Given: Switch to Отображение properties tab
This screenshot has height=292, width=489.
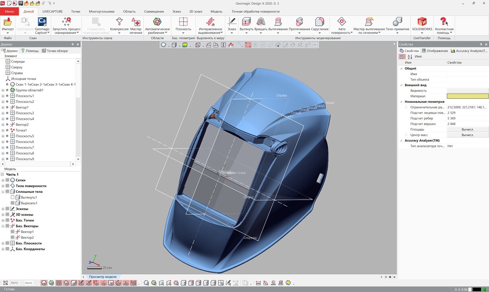Looking at the screenshot, I should pos(435,51).
